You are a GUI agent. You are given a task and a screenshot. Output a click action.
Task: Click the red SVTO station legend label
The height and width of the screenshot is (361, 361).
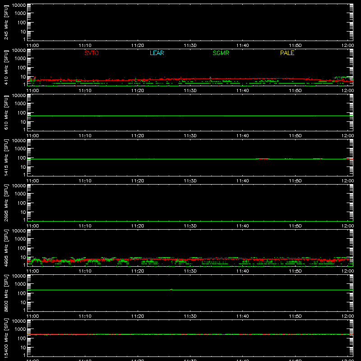point(92,53)
